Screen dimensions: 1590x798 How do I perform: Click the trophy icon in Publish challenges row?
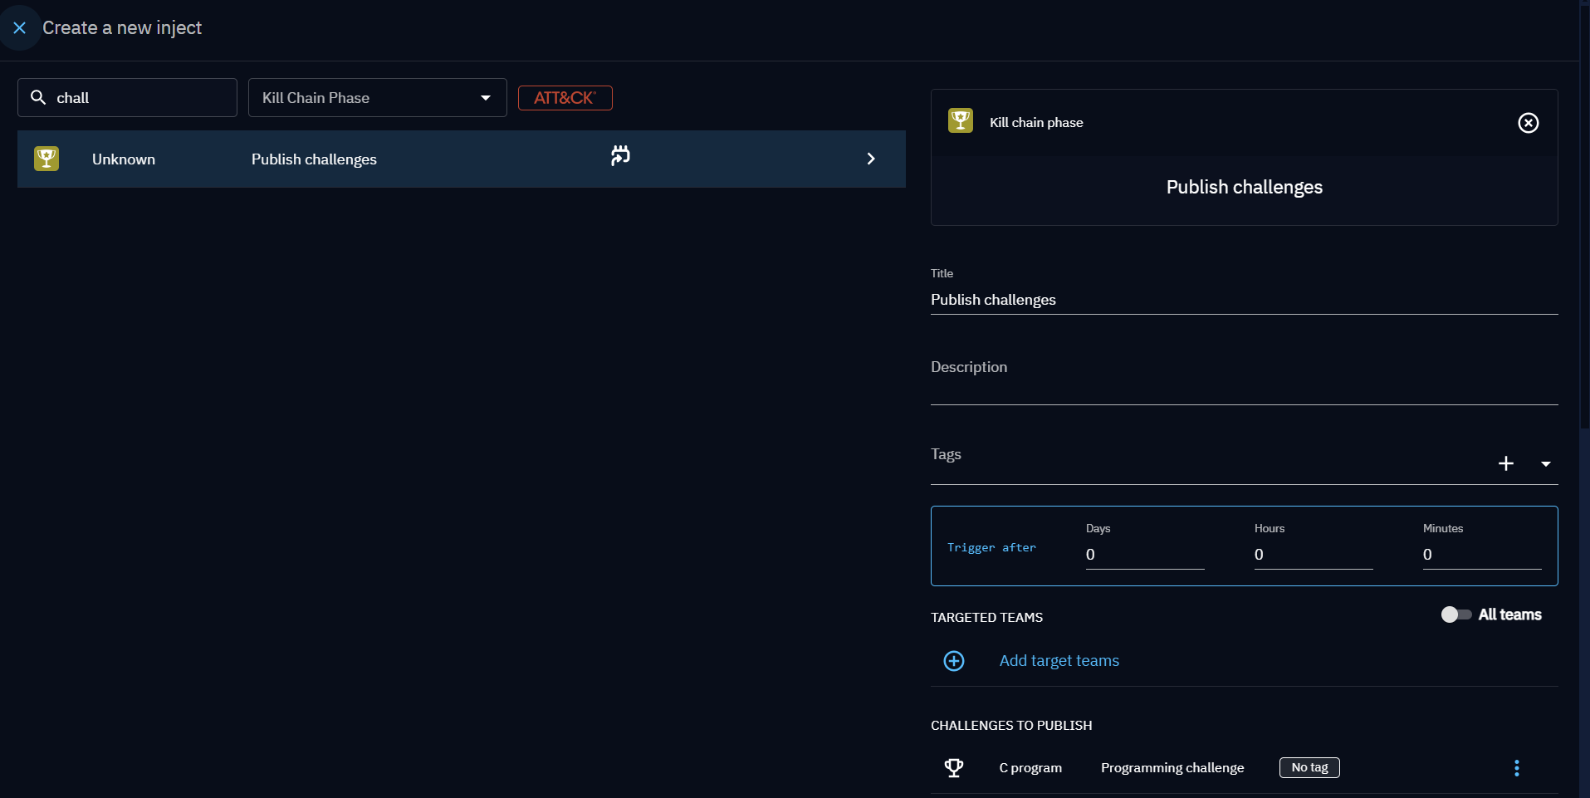[x=46, y=159]
